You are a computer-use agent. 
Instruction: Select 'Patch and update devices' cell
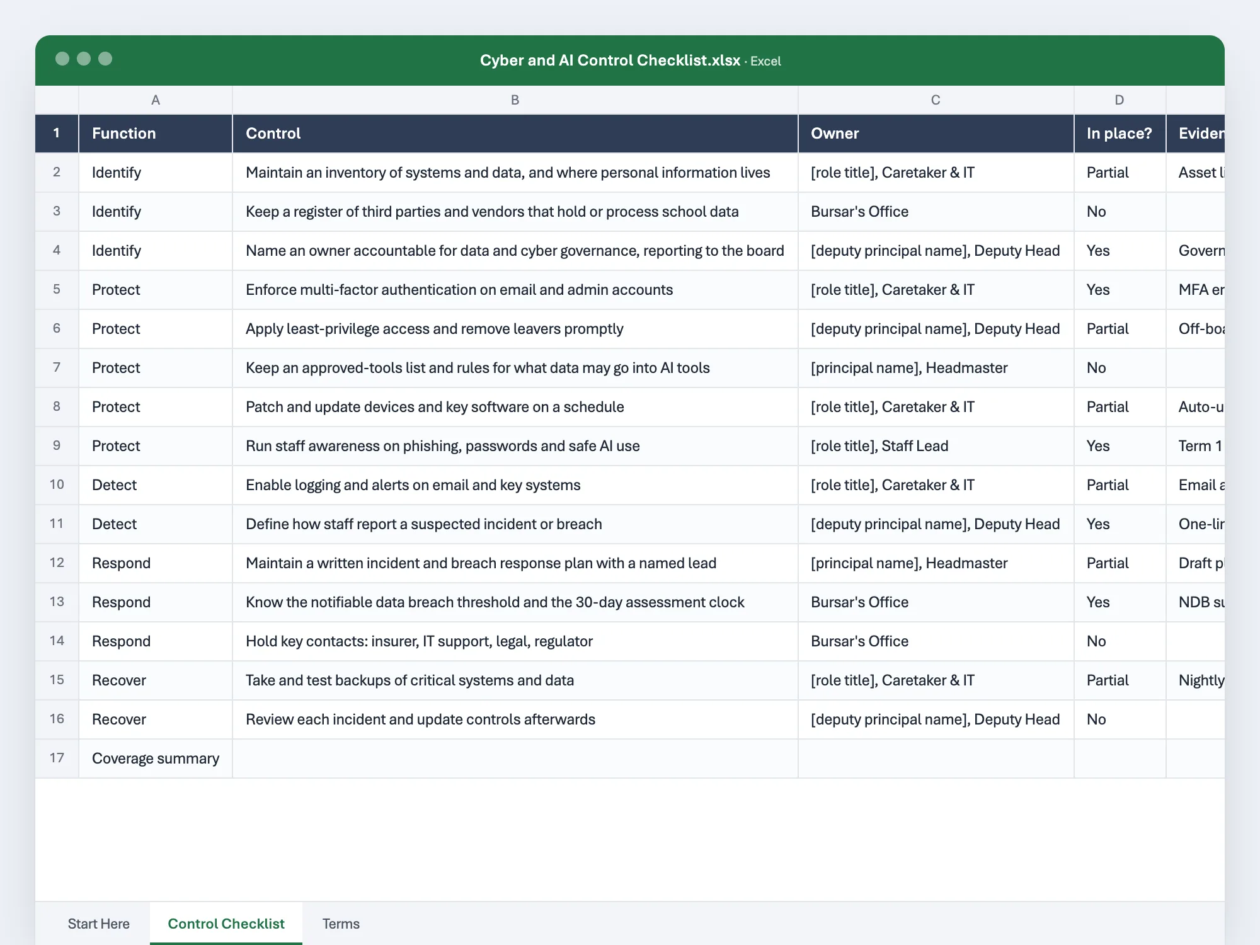coord(515,406)
